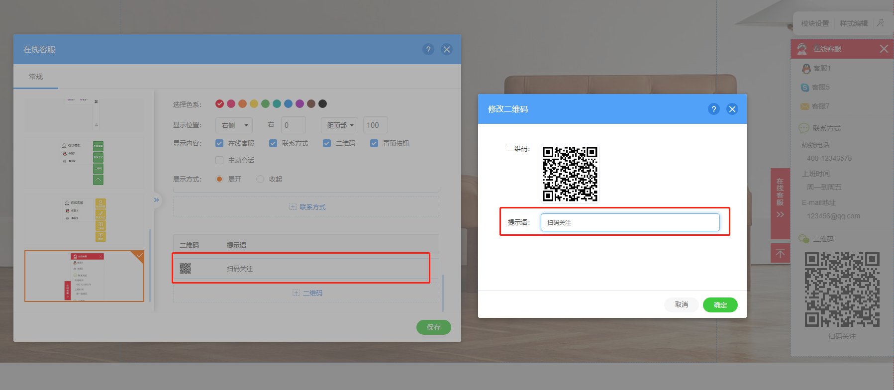Viewport: 894px width, 390px height.
Task: Click help icon in 在线客服 dialog header
Action: [x=428, y=49]
